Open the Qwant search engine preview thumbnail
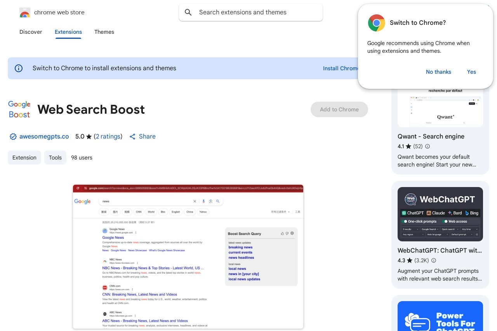This screenshot has width=497, height=331. point(440,108)
